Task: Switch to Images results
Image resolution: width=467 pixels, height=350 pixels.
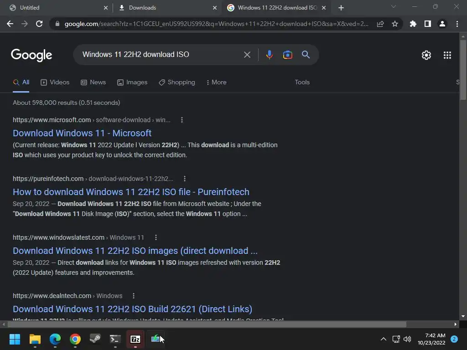Action: click(x=132, y=82)
